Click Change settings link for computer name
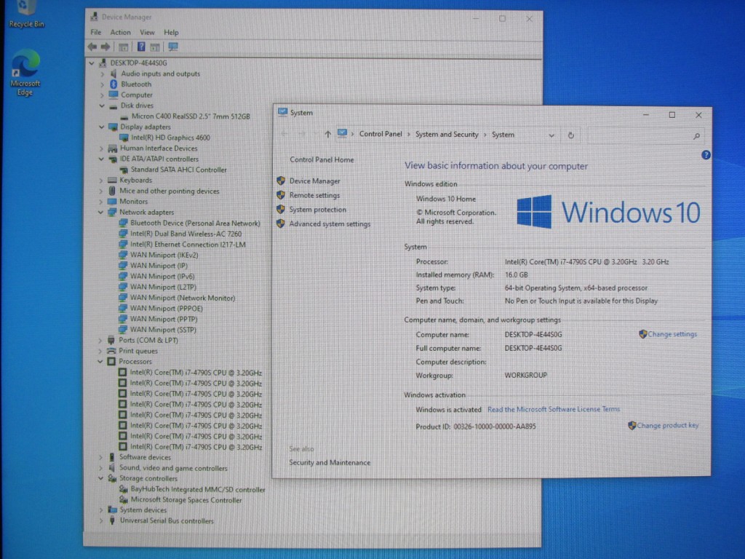Viewport: 745px width, 559px height. pyautogui.click(x=672, y=335)
